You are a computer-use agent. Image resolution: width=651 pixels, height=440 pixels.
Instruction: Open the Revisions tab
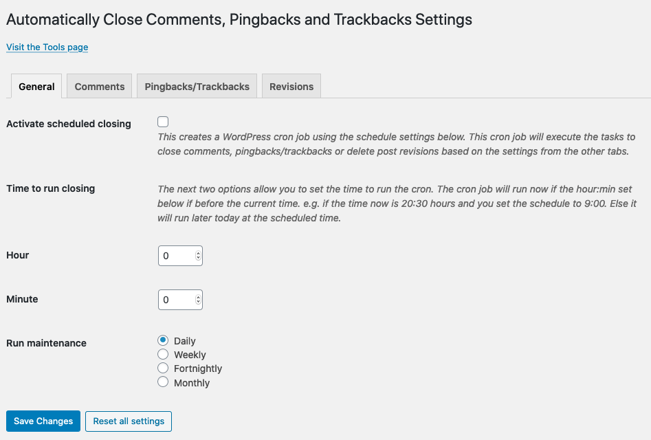(291, 87)
